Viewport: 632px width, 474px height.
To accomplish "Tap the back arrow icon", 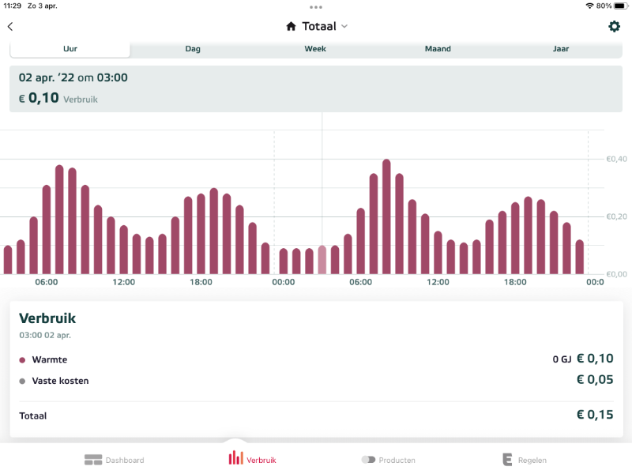I will coord(10,27).
